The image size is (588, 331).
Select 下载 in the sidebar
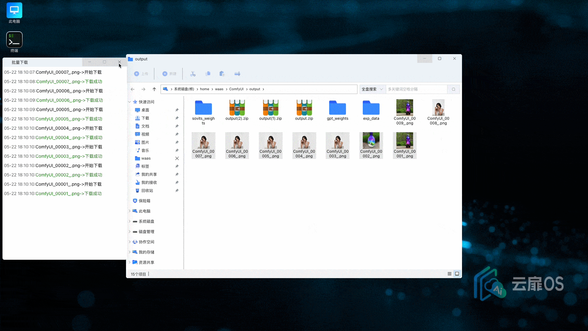tap(145, 118)
